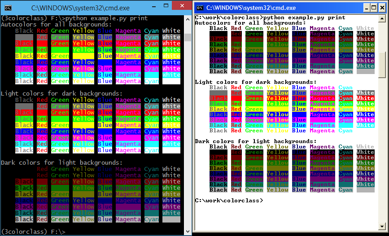Click the left window's scrollbar down arrow
389x236 pixels.
coord(187,232)
